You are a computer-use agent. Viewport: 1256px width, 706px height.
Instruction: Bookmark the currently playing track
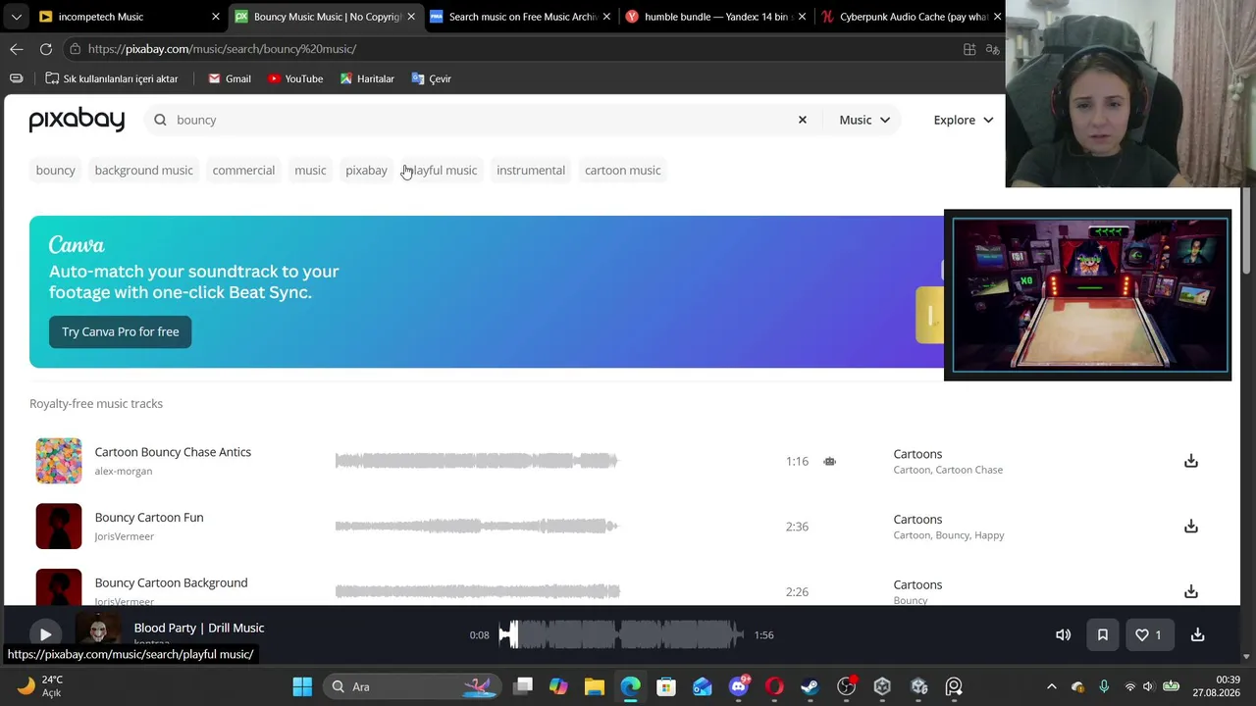[x=1103, y=635]
